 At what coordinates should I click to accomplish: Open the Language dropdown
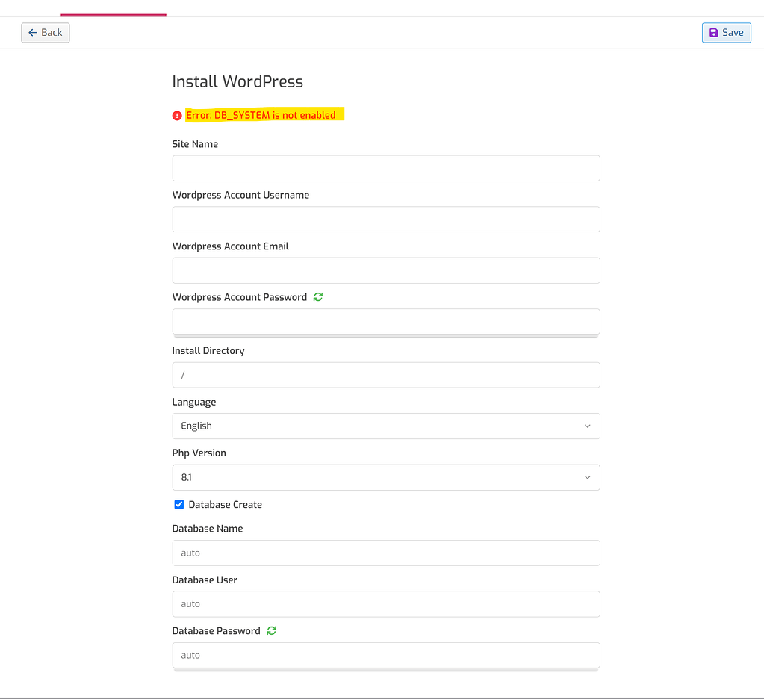point(385,426)
